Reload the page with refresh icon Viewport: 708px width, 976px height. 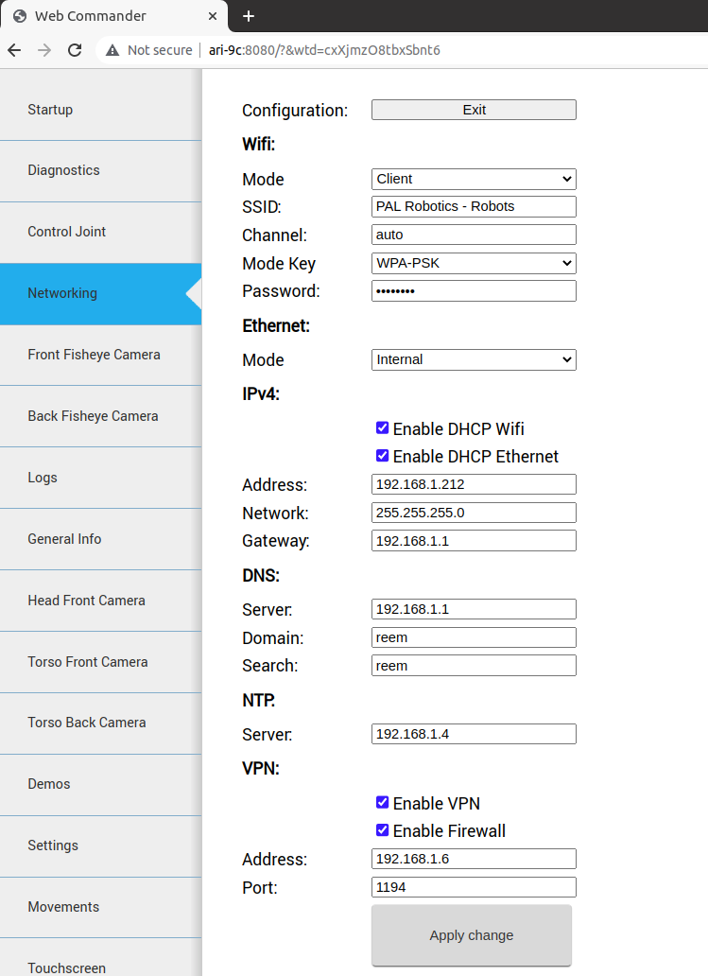pyautogui.click(x=76, y=50)
